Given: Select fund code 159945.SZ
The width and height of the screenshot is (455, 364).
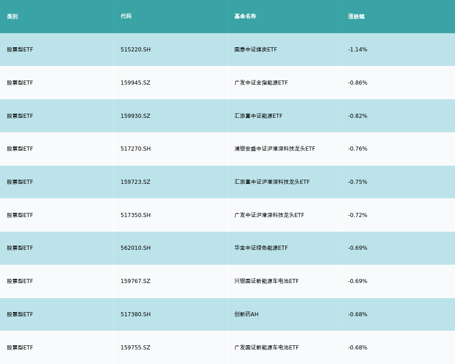Looking at the screenshot, I should (135, 83).
